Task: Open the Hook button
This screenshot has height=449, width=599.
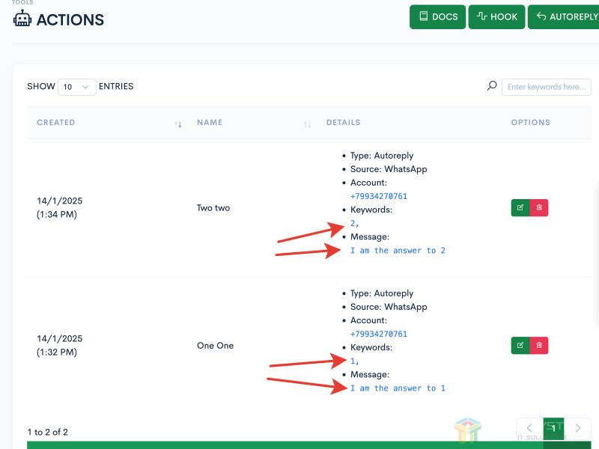Action: click(496, 17)
